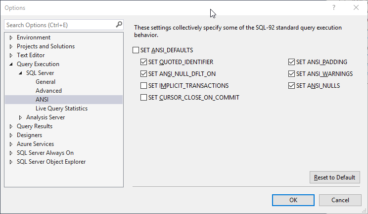Viewport: 368px width, 214px height.
Task: Uncheck SET ANSI_PADDING option
Action: pos(292,62)
